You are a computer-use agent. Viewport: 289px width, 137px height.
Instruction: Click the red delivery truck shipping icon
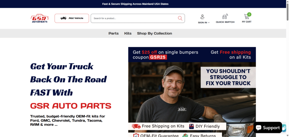point(136,126)
